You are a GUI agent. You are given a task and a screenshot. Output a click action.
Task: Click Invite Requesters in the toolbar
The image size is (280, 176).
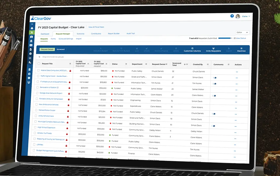click(x=213, y=50)
